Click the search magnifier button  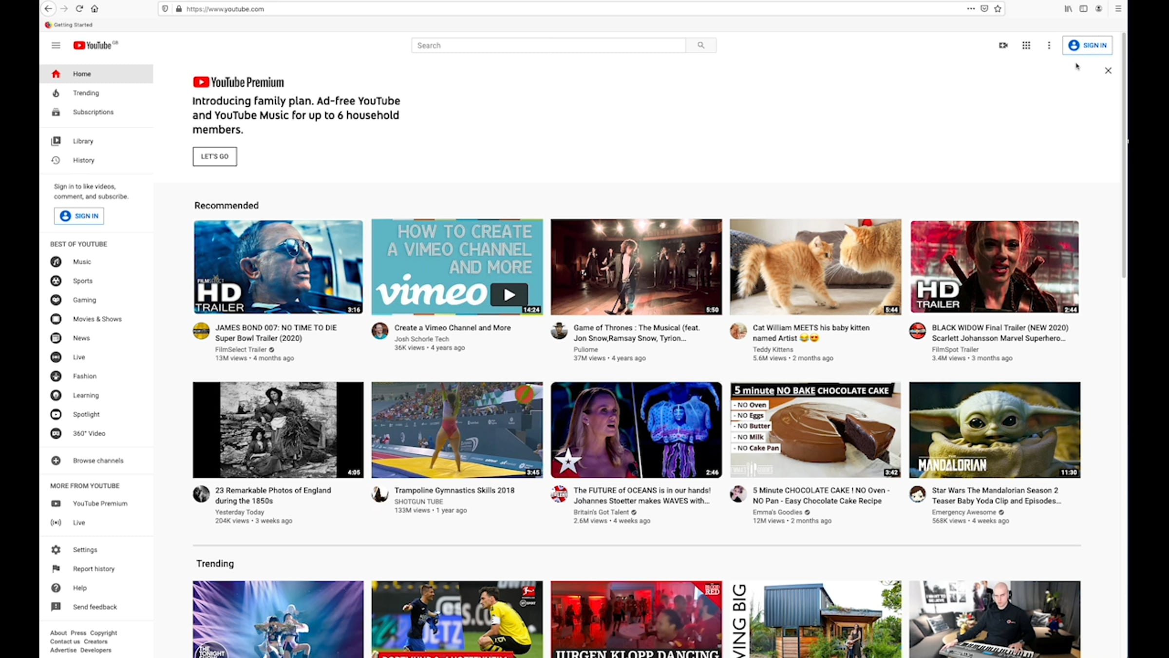(701, 45)
